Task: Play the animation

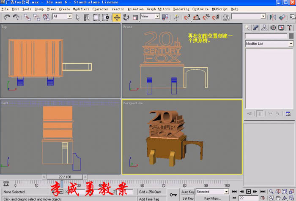Action: tap(249, 192)
